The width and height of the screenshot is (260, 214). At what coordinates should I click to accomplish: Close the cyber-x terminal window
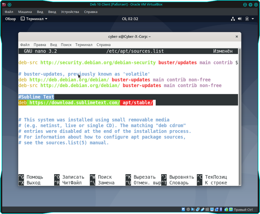point(237,36)
